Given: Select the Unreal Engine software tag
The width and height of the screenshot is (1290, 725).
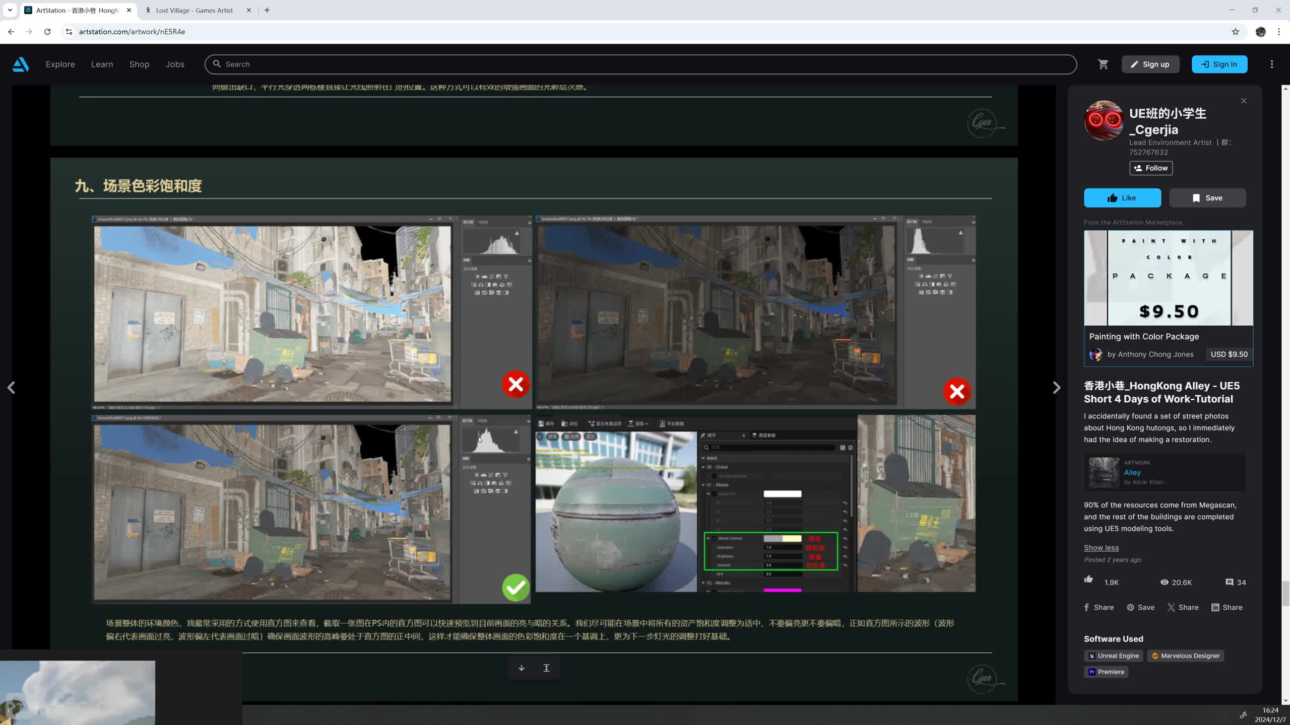Looking at the screenshot, I should click(x=1114, y=656).
